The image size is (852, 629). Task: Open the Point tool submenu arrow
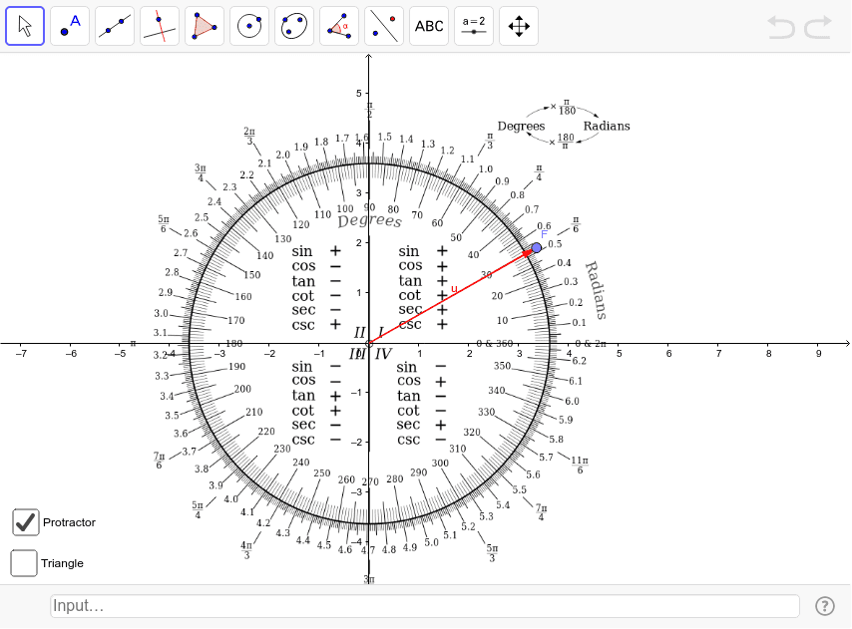point(83,39)
